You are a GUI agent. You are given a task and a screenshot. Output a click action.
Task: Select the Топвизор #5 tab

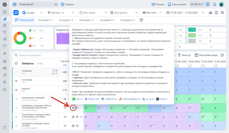[x=25, y=20]
